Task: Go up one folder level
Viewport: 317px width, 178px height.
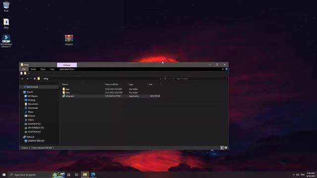Action: coord(35,79)
